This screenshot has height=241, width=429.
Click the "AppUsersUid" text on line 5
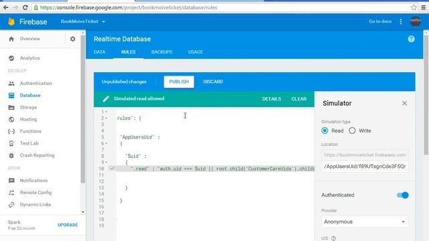click(137, 137)
